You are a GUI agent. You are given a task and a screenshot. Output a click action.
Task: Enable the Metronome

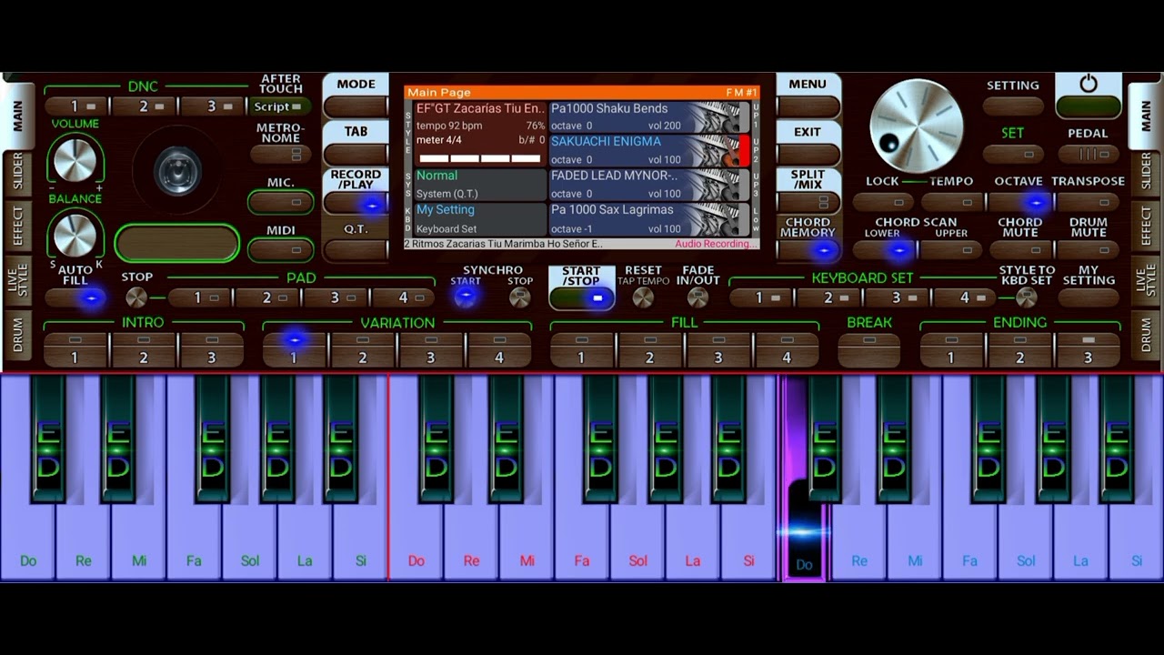coord(280,155)
